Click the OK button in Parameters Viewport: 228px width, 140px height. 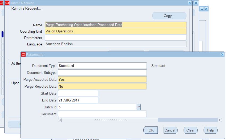pos(150,130)
